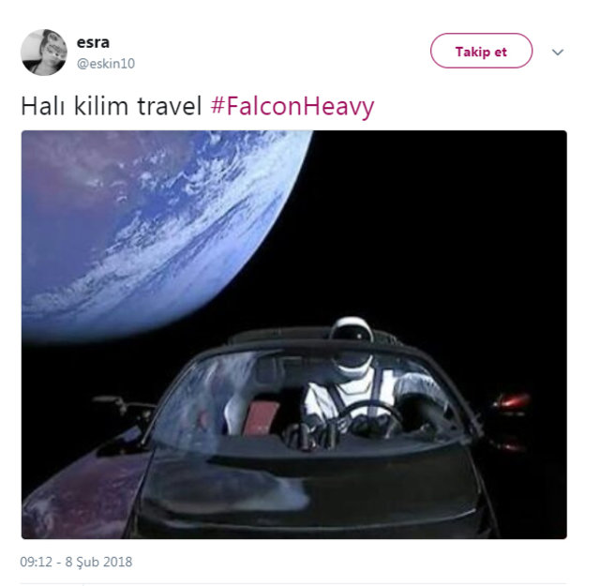Click the Takip et follow button
This screenshot has height=586, width=600.
point(481,51)
